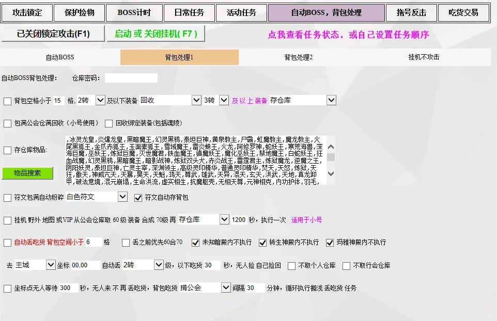497x321 pixels.
Task: Enable the 背包空格小于 recycle option
Action: pyautogui.click(x=8, y=101)
